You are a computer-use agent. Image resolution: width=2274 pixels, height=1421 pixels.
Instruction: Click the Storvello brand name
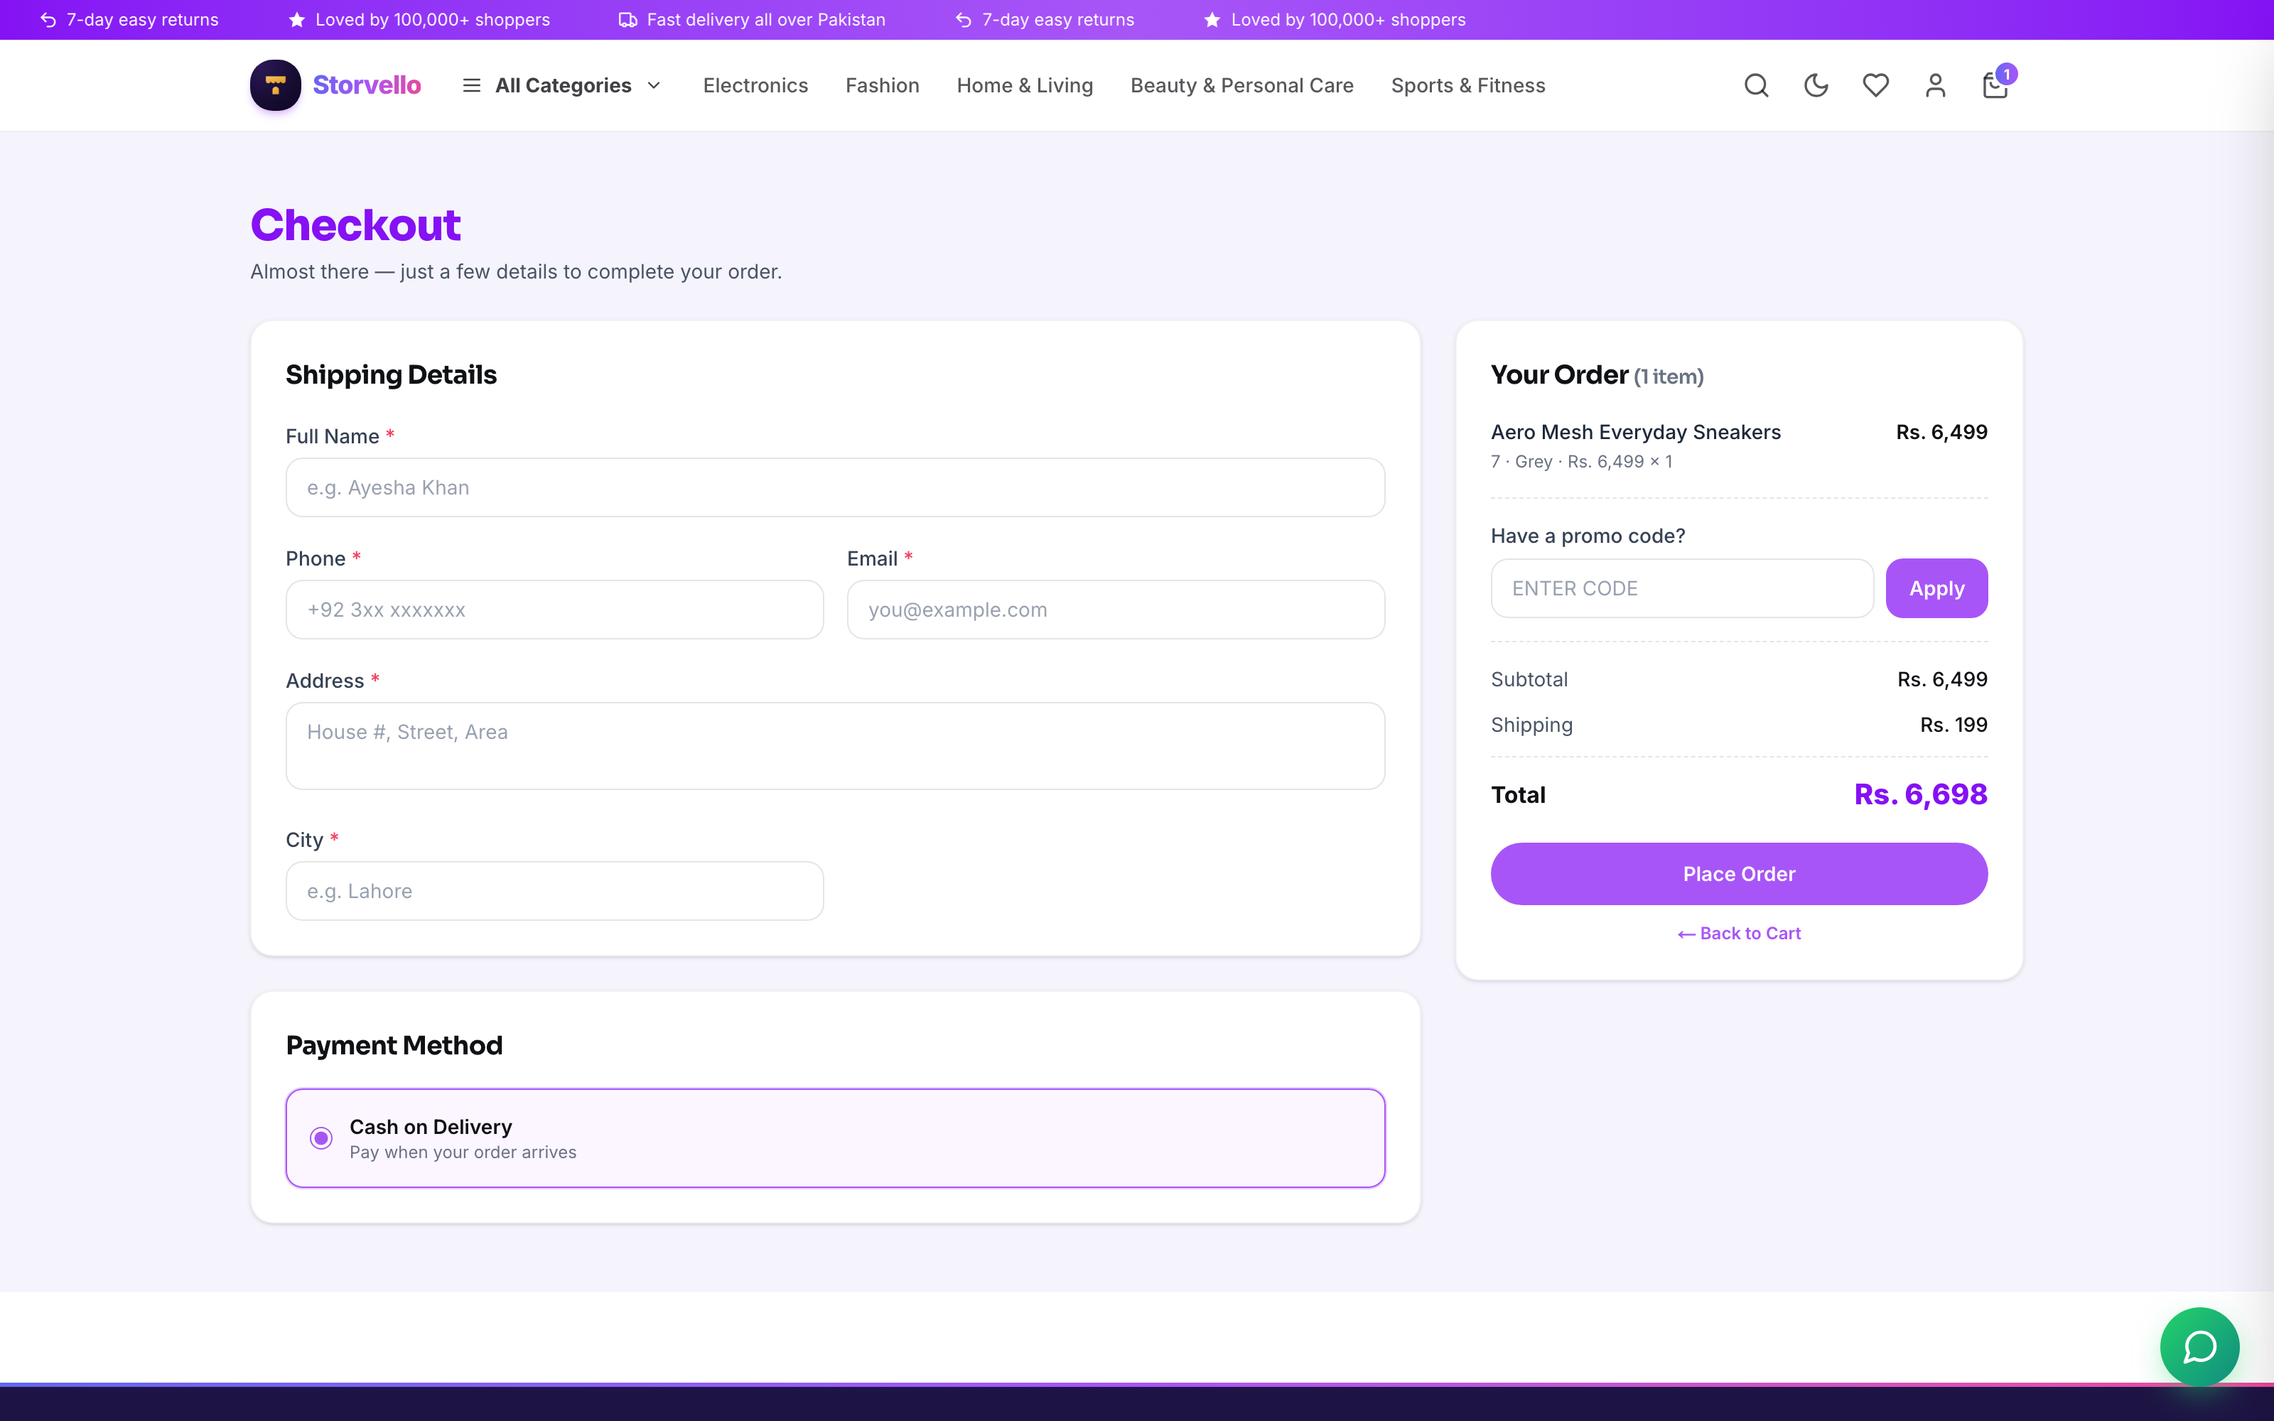[x=367, y=85]
